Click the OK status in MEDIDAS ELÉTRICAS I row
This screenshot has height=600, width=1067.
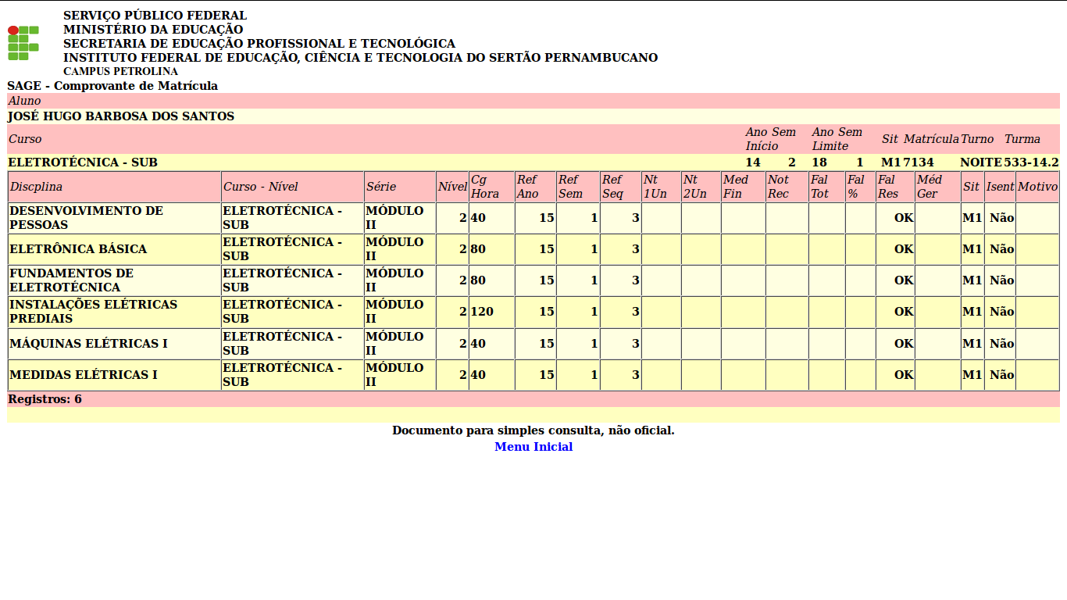[x=904, y=375]
